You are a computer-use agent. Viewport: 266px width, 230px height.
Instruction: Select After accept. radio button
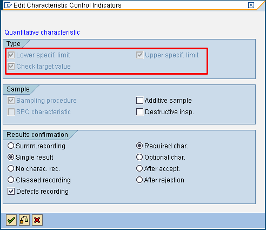point(139,168)
